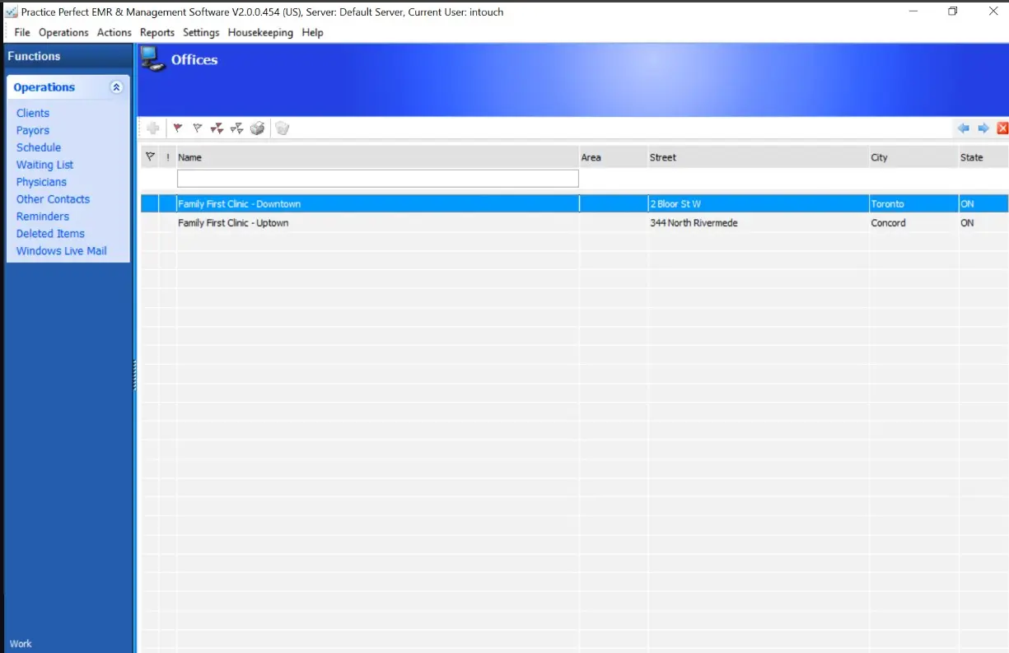Navigate to the previous record
Viewport: 1009px width, 653px height.
coord(964,128)
